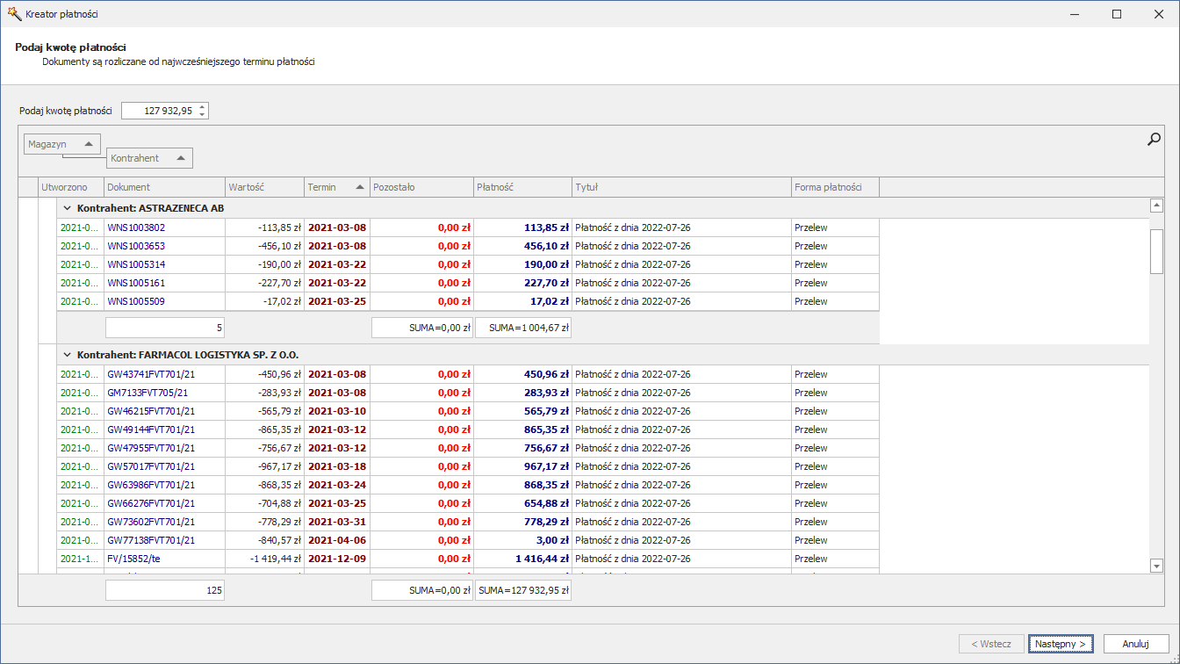Increase payment amount with spinner up arrow
1180x664 pixels.
click(x=203, y=106)
